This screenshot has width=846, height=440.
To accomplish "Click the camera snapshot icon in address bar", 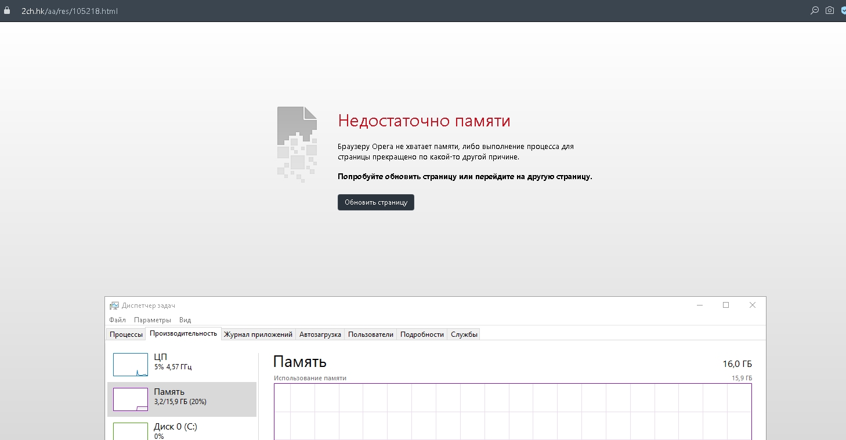I will point(830,10).
